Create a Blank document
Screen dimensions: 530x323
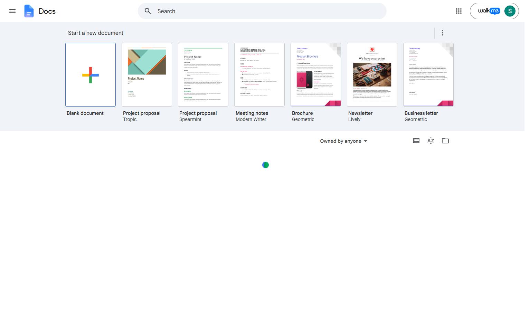click(x=91, y=74)
